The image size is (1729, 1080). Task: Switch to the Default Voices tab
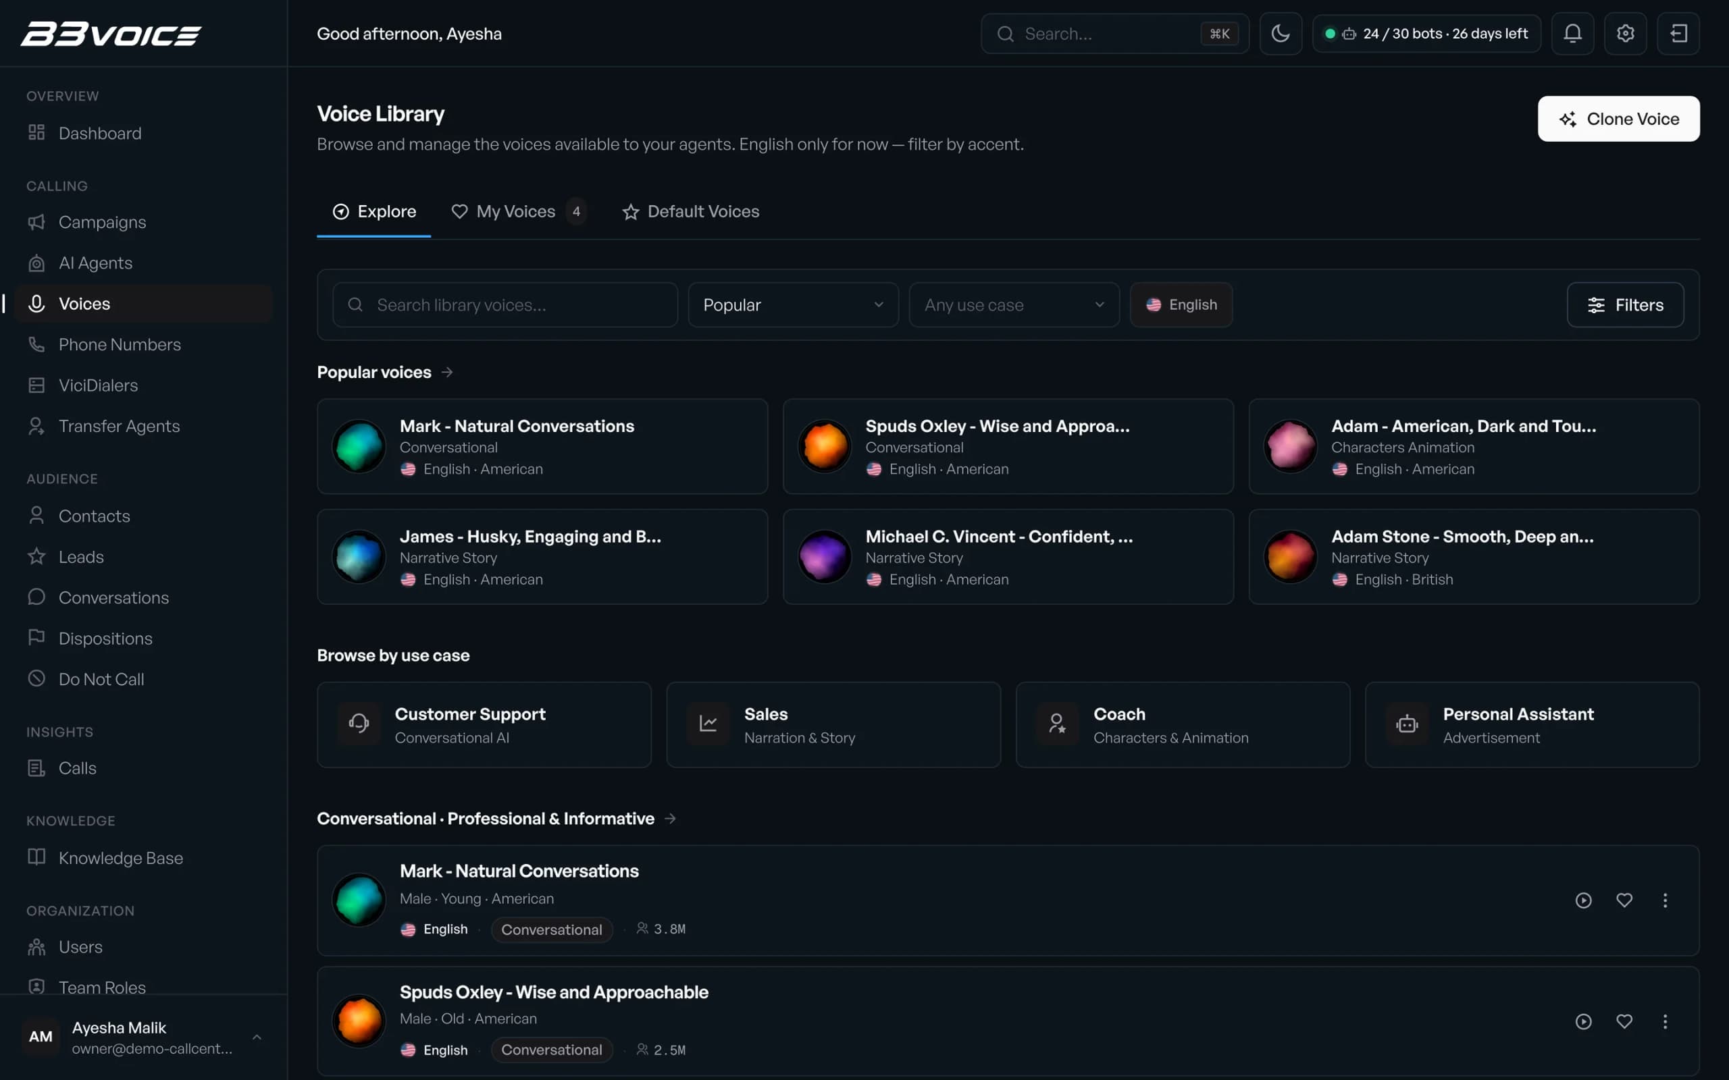point(690,211)
